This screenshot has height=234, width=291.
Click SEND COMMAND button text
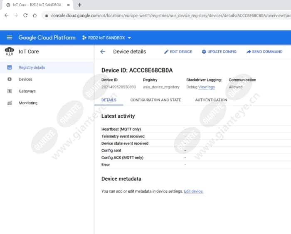tap(267, 52)
